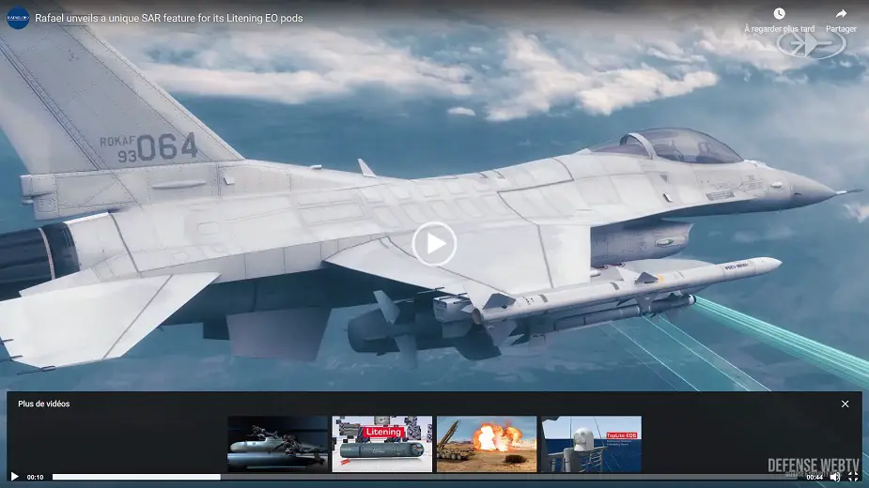This screenshot has width=869, height=488.
Task: Click the Defense WebTV watermark logo
Action: click(x=810, y=465)
